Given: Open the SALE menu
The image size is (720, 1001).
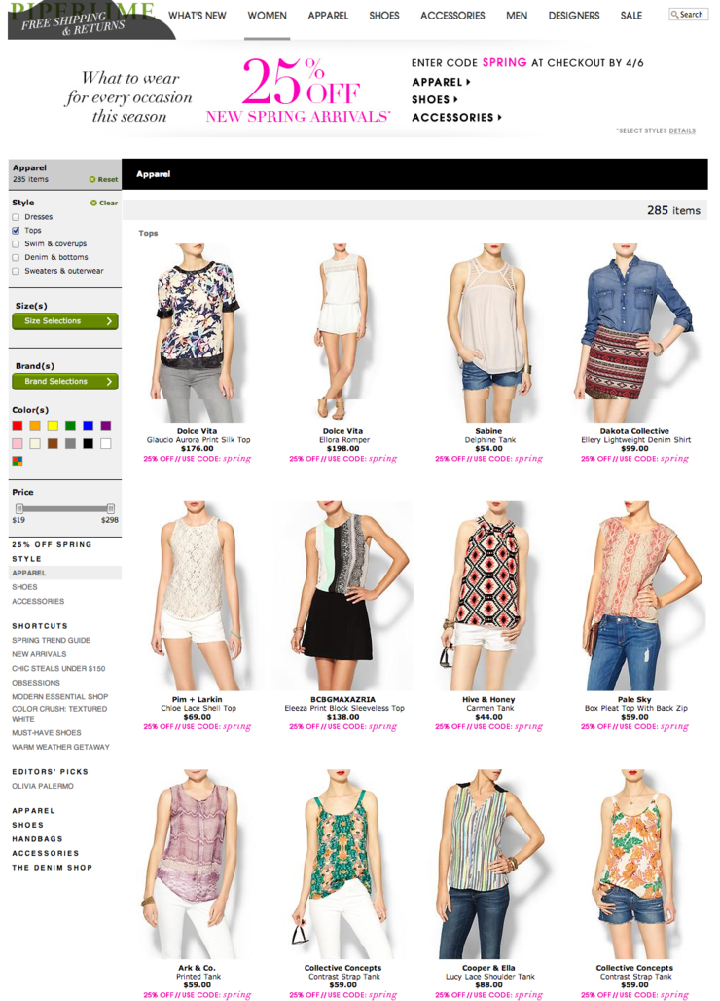Looking at the screenshot, I should (631, 16).
